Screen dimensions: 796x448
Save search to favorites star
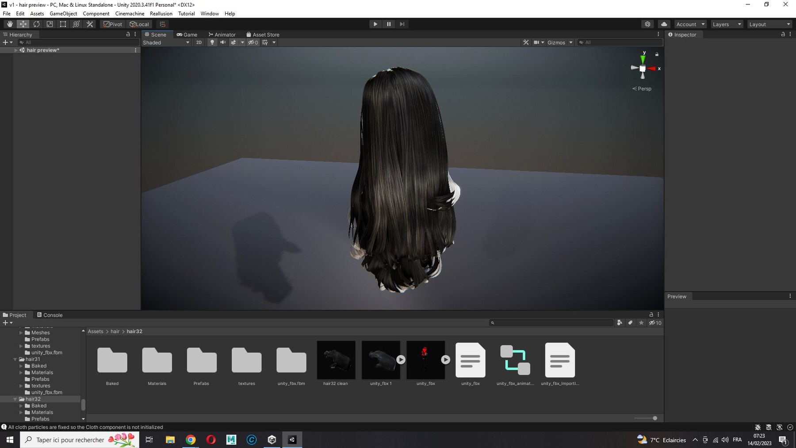(641, 323)
